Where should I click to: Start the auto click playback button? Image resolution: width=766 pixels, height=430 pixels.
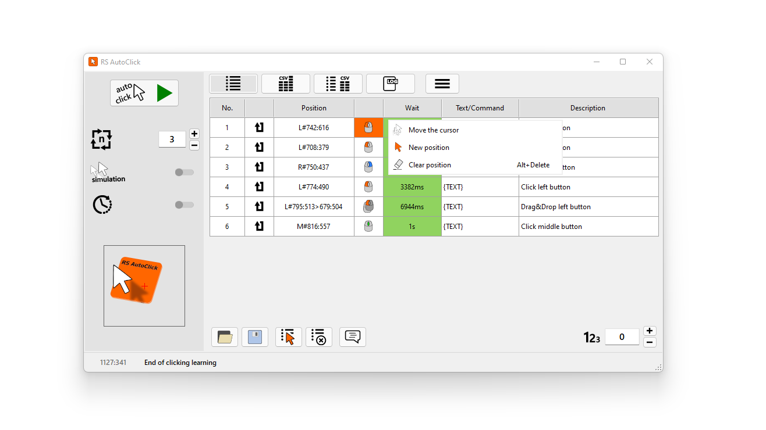pos(144,93)
